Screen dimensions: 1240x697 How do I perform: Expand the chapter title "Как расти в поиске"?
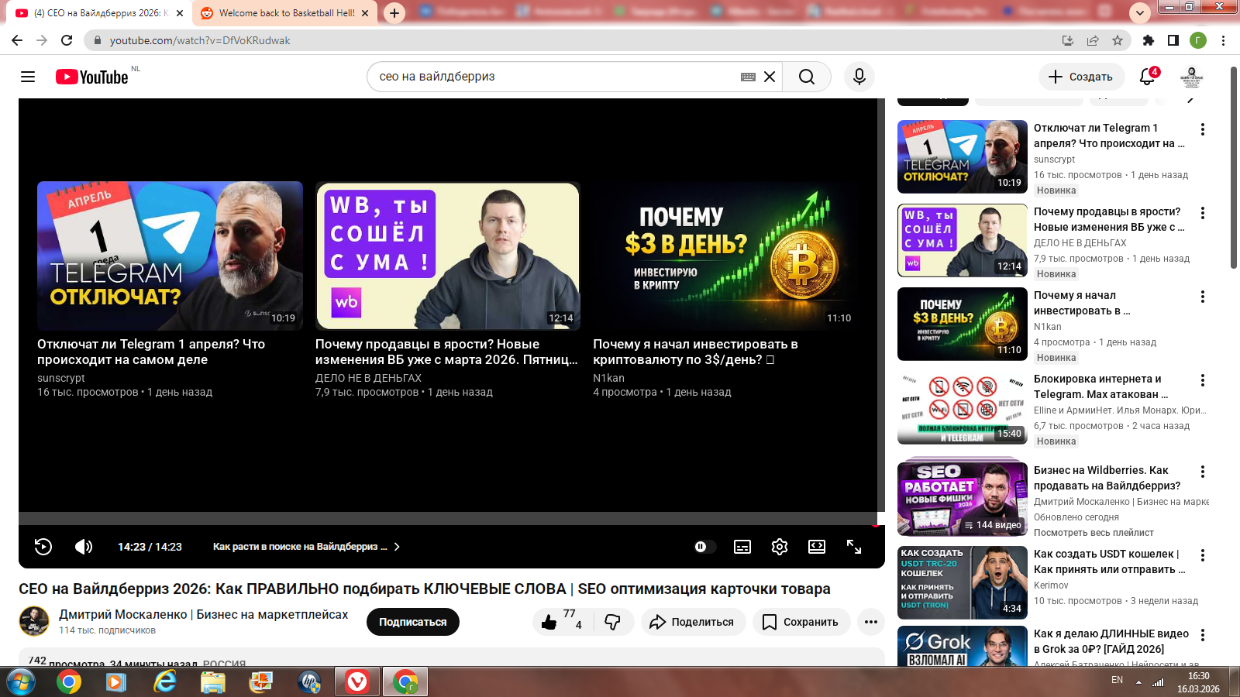[x=307, y=547]
